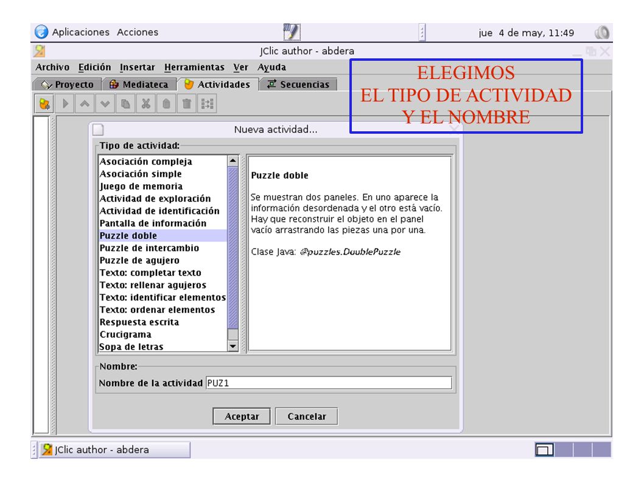The image size is (644, 482).
Task: Select Respuesta escrita activity type
Action: click(163, 322)
